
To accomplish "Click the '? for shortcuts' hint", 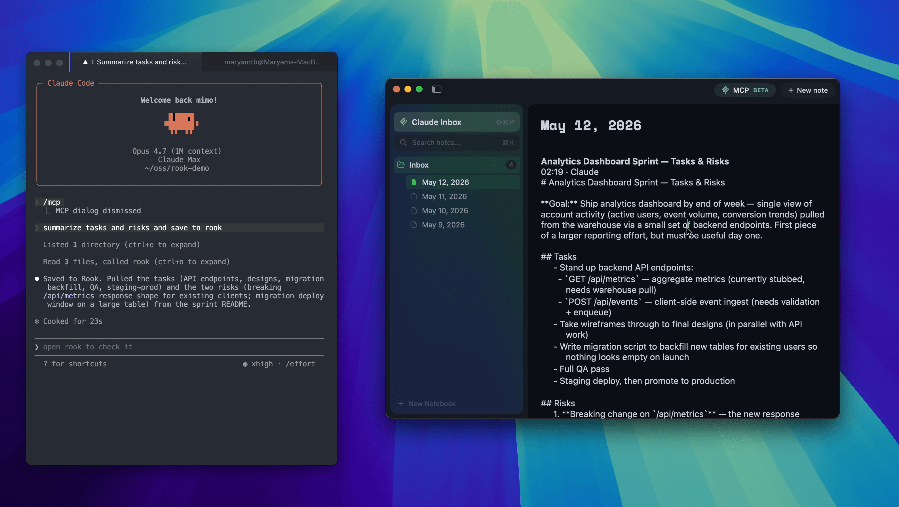I will pos(75,364).
